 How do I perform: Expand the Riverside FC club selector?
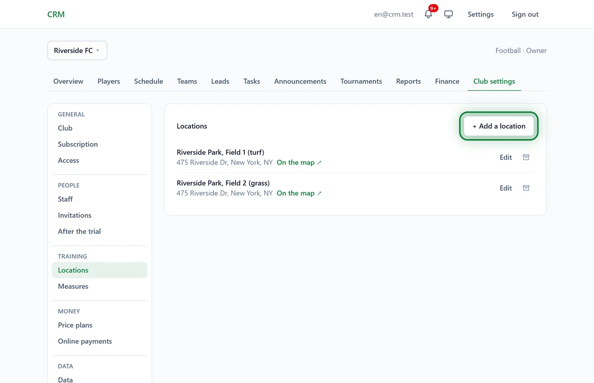click(x=77, y=51)
